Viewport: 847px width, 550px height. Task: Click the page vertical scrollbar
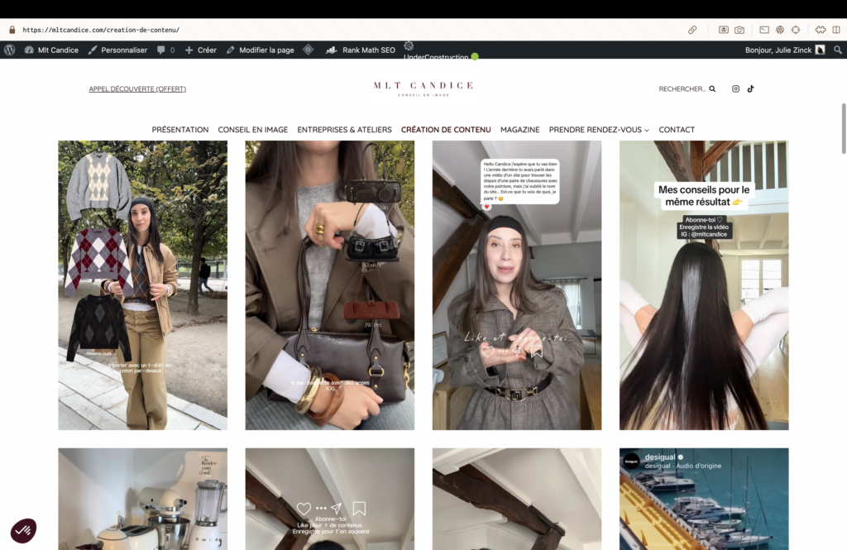[843, 128]
